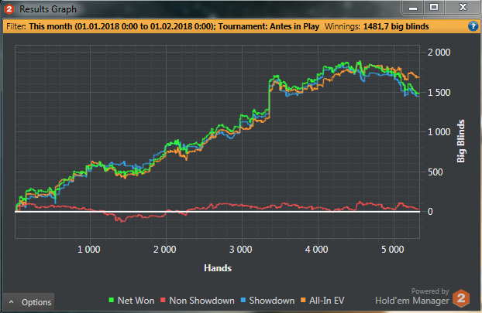Click the Powered by text
This screenshot has height=313, width=482.
(x=430, y=291)
